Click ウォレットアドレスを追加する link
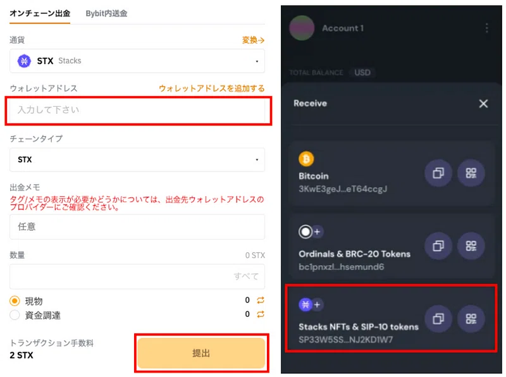The height and width of the screenshot is (377, 506). point(211,89)
